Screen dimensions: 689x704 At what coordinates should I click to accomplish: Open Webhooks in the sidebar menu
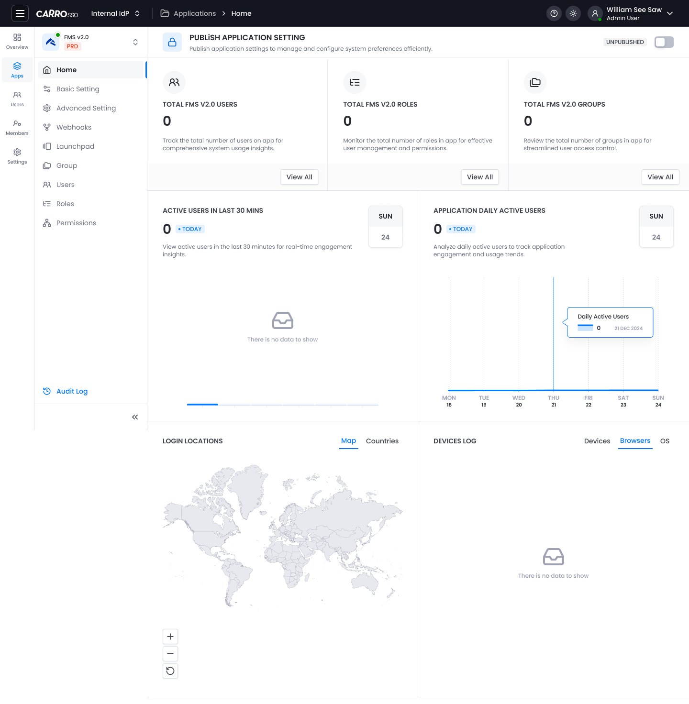[74, 127]
